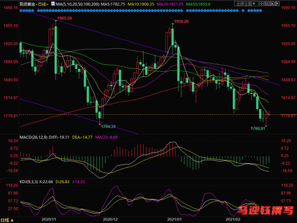This screenshot has height=223, width=297.
Task: Click the MA10:1806.35 value
Action: pos(141,4)
